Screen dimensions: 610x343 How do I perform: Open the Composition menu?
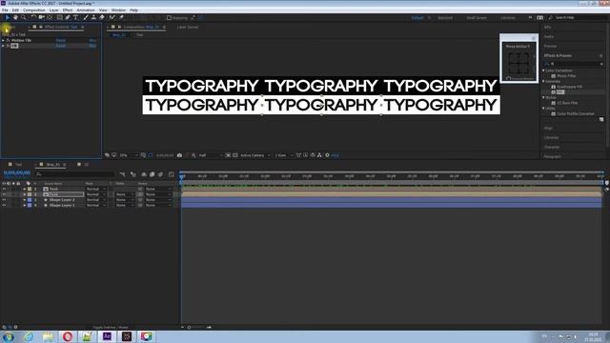(x=34, y=10)
